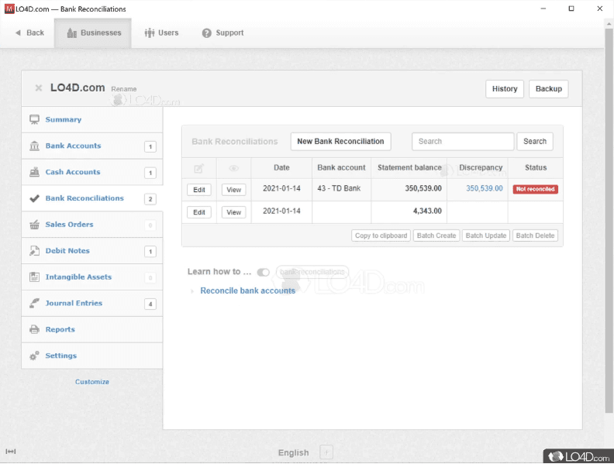Toggle the Learn how to switch

click(263, 273)
